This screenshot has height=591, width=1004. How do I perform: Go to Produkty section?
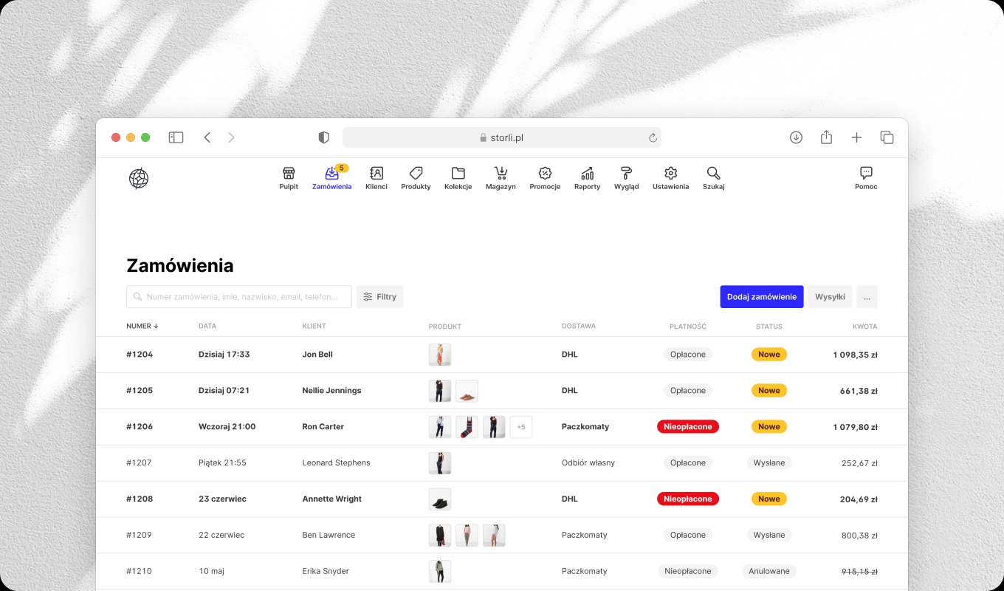coord(416,178)
